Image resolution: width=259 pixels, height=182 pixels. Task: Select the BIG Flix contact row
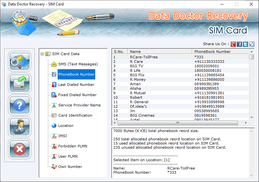click(180, 75)
